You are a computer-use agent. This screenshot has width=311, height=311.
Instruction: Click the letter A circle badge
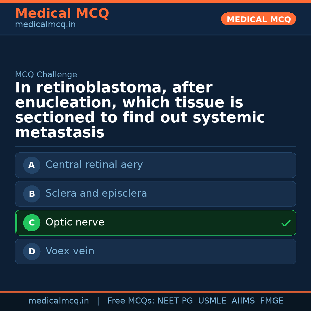(32, 165)
